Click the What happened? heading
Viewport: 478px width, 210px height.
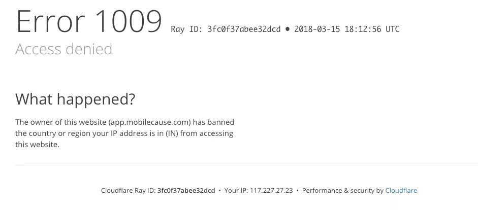[x=75, y=99]
